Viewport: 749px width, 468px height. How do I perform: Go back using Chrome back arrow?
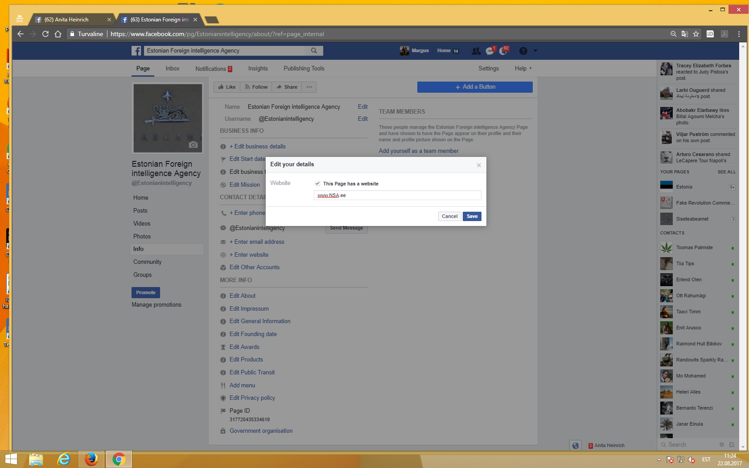point(20,34)
